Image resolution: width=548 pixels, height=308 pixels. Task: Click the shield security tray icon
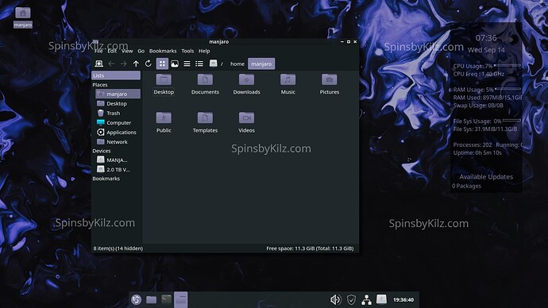point(351,299)
